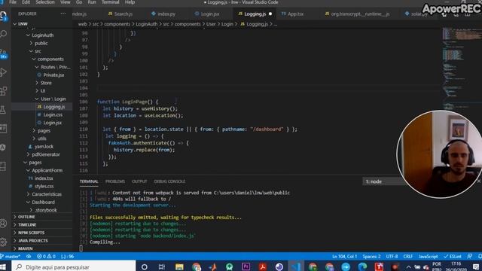Open the Run menu
Screen dimensions: 482x271
tap(92, 2)
